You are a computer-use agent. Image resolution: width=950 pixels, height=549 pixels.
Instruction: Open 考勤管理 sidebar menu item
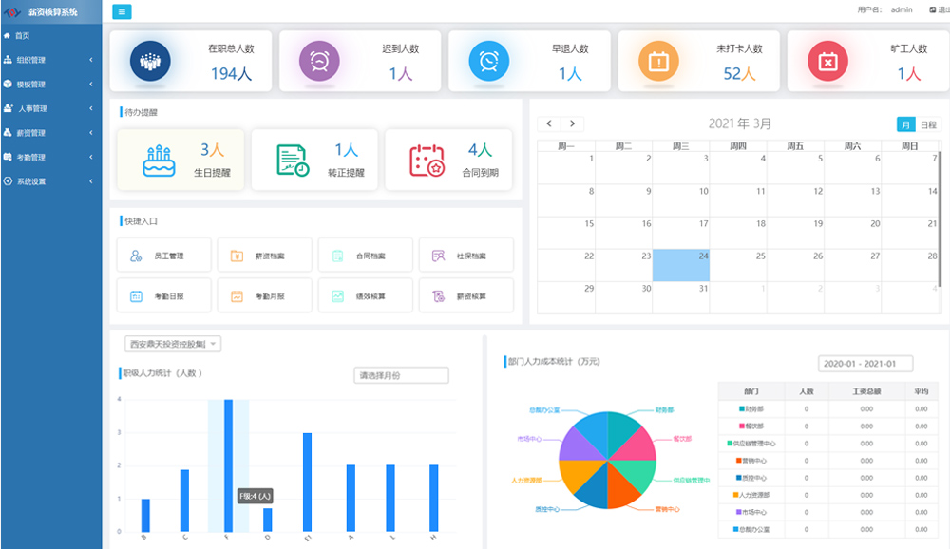click(50, 157)
